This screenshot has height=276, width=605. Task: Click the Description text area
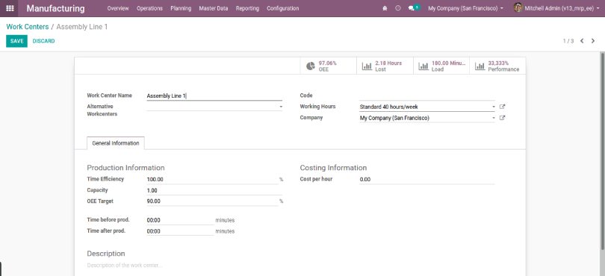(x=300, y=266)
